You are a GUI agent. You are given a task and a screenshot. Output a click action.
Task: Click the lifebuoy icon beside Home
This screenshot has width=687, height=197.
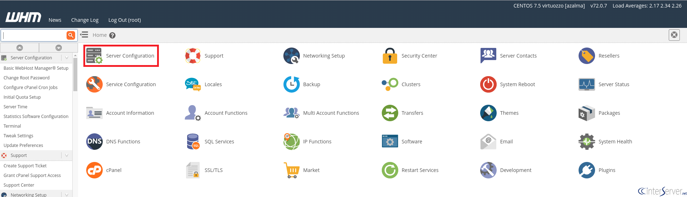(674, 35)
